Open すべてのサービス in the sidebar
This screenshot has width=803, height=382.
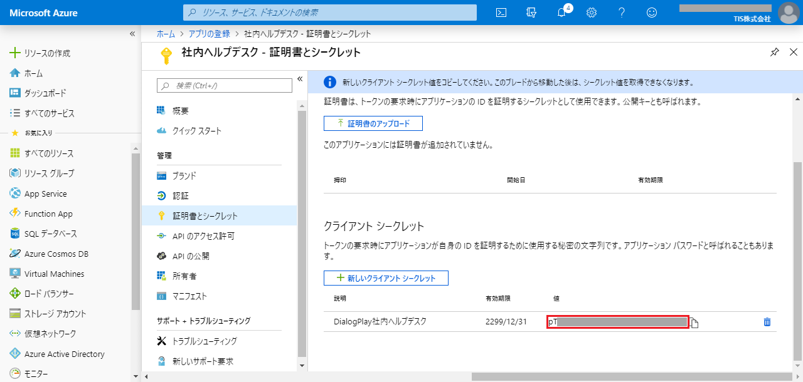(x=42, y=113)
